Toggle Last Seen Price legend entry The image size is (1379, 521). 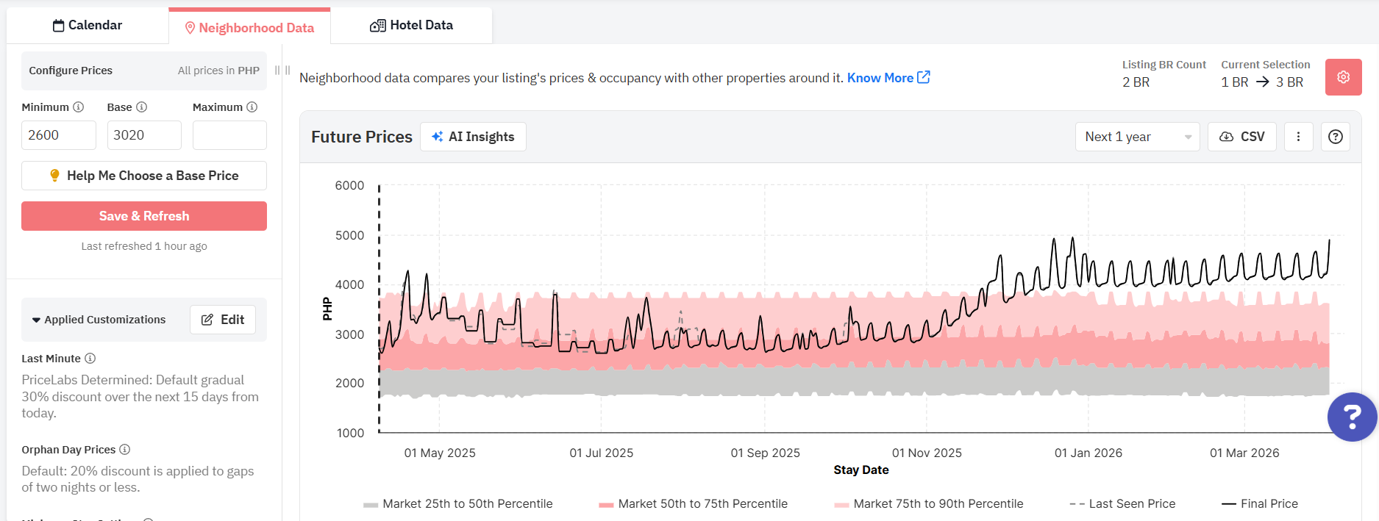tap(1122, 503)
